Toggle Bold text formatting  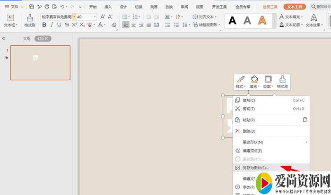click(44, 25)
